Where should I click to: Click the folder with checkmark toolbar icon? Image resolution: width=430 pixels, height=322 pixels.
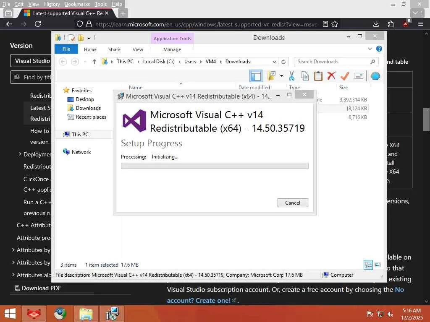[x=272, y=76]
